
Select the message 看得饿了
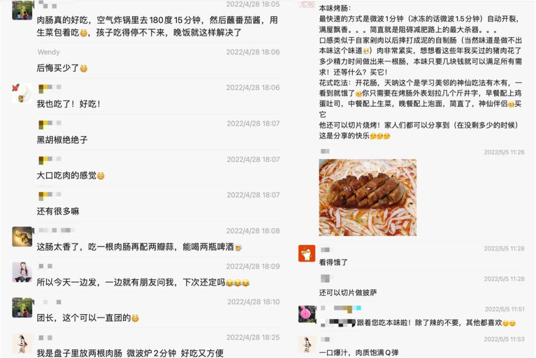coord(333,262)
